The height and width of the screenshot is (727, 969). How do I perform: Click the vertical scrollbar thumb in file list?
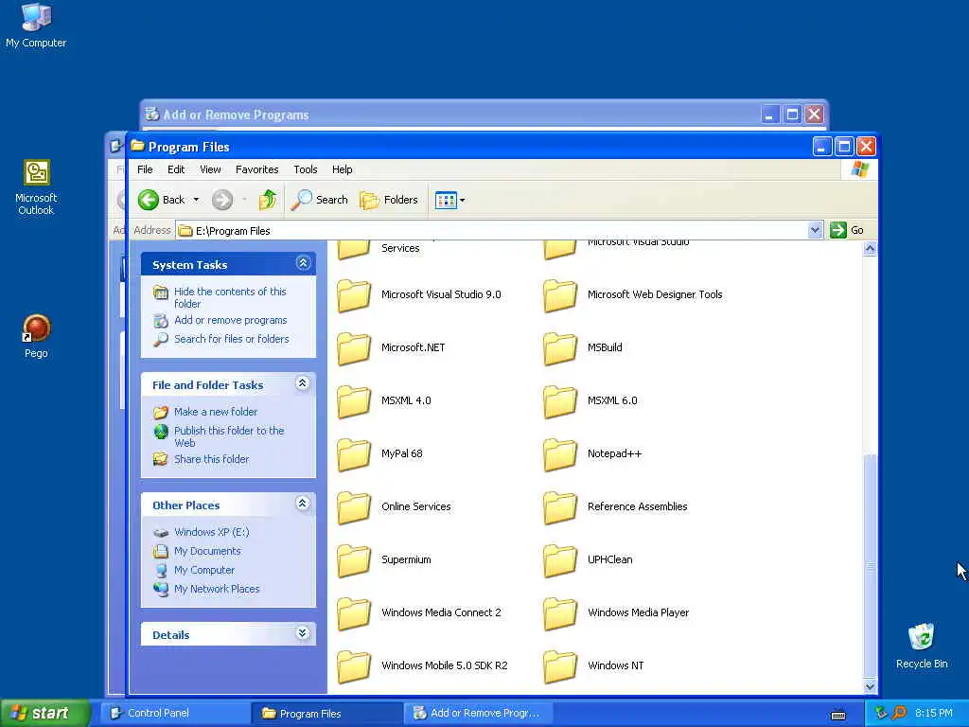point(870,565)
